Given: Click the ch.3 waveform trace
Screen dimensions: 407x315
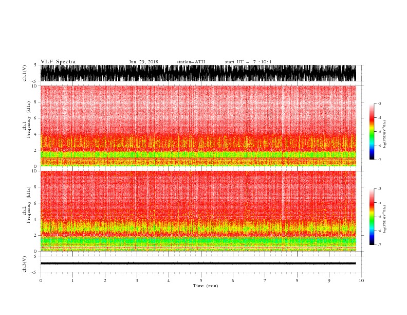Looking at the screenshot, I should 198,264.
